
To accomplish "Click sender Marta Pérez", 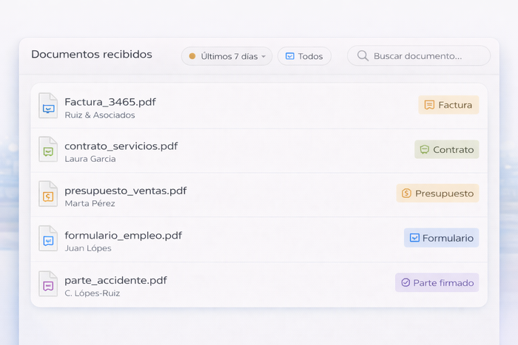I will tap(90, 203).
